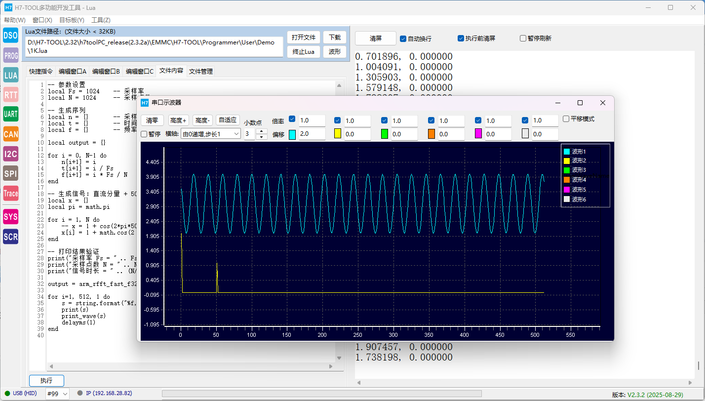This screenshot has height=401, width=705.
Task: Click the cyan waveform 1 color swatch
Action: point(292,134)
